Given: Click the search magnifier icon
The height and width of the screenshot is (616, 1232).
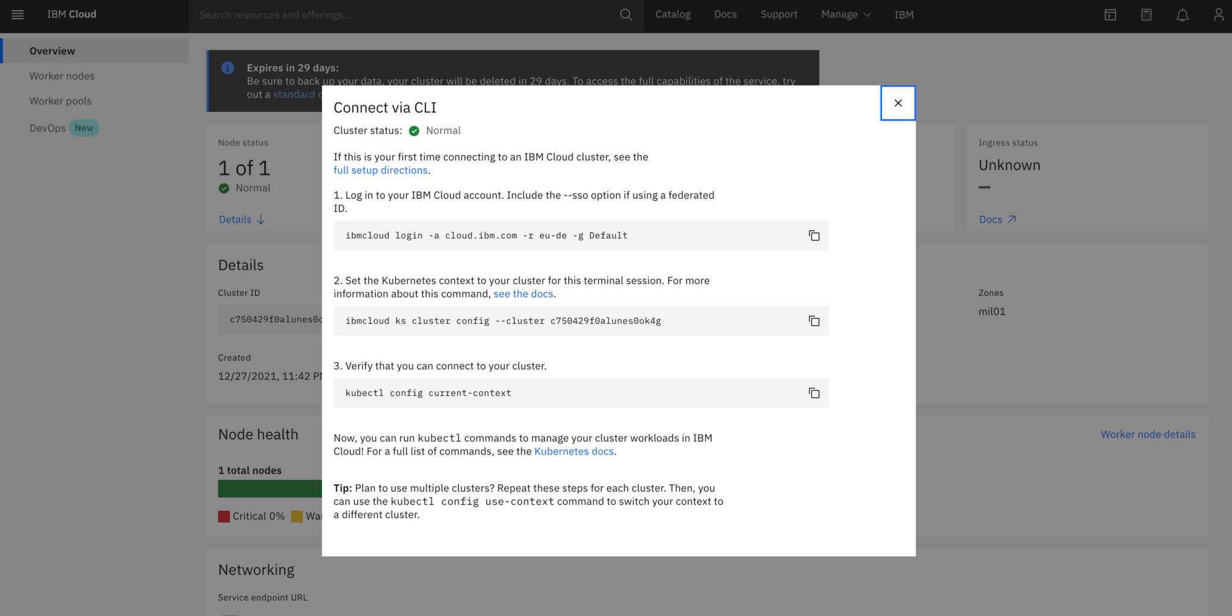Looking at the screenshot, I should pyautogui.click(x=626, y=14).
